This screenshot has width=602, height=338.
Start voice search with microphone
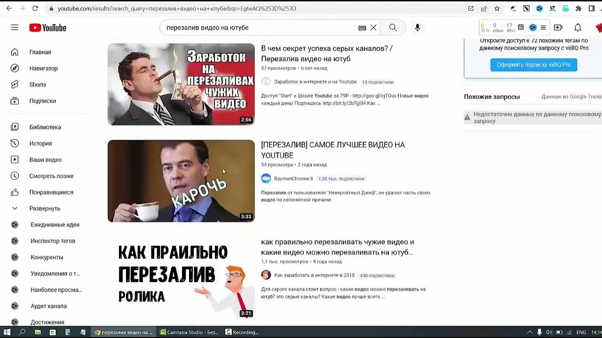[417, 28]
